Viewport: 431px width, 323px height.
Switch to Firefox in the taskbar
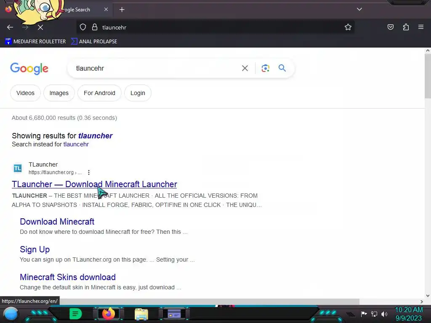109,314
